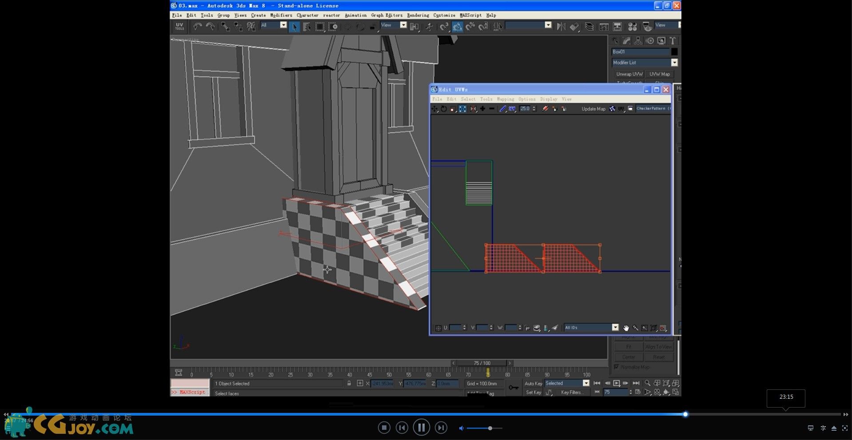This screenshot has width=852, height=440.
Task: Select the Freeform Mode tool in Edit UVWs
Action: pos(462,109)
